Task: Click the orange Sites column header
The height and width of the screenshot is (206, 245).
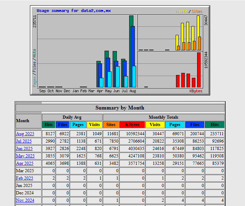Action: [x=111, y=125]
